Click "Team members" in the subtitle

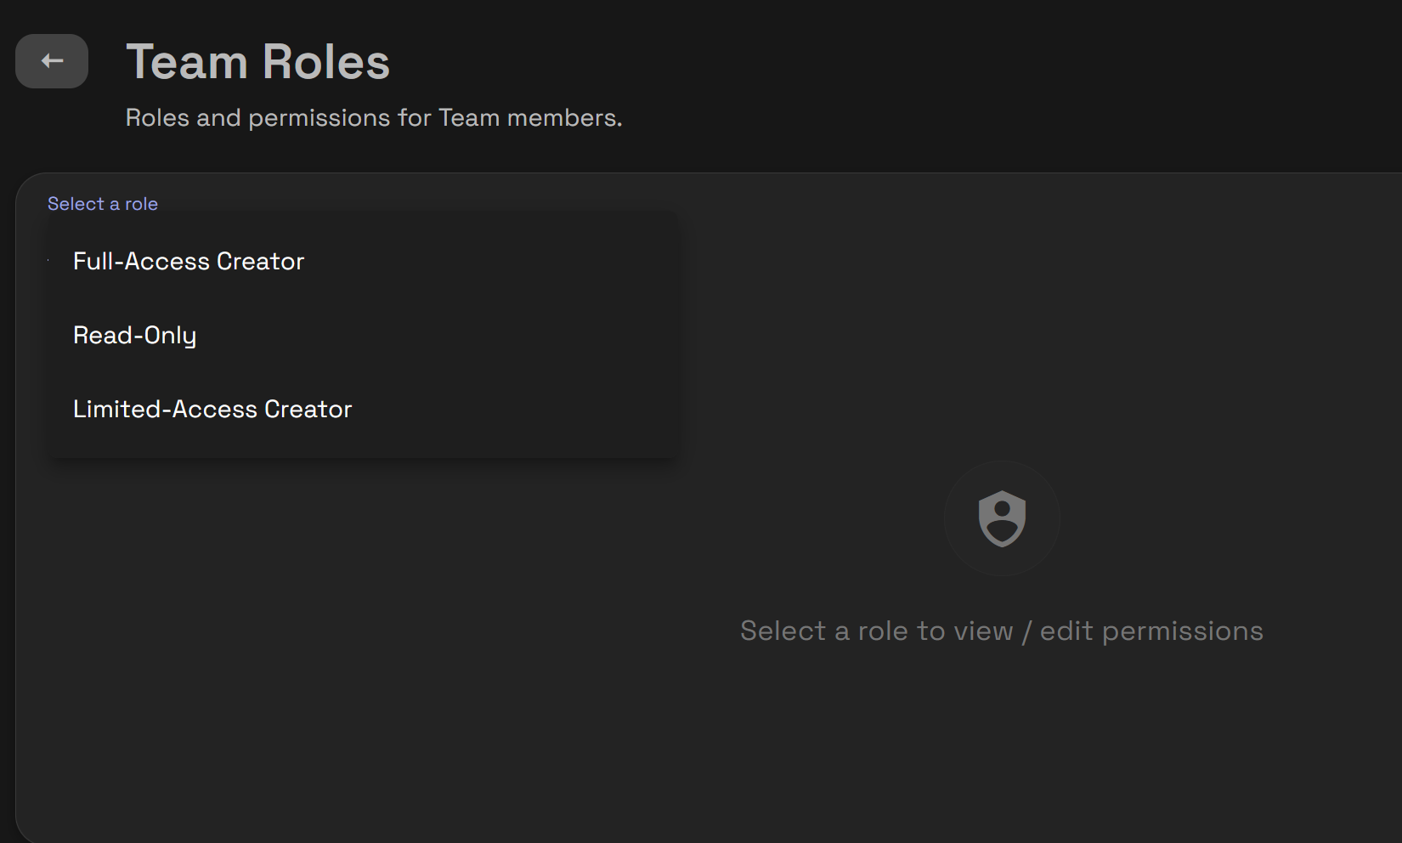pyautogui.click(x=530, y=117)
